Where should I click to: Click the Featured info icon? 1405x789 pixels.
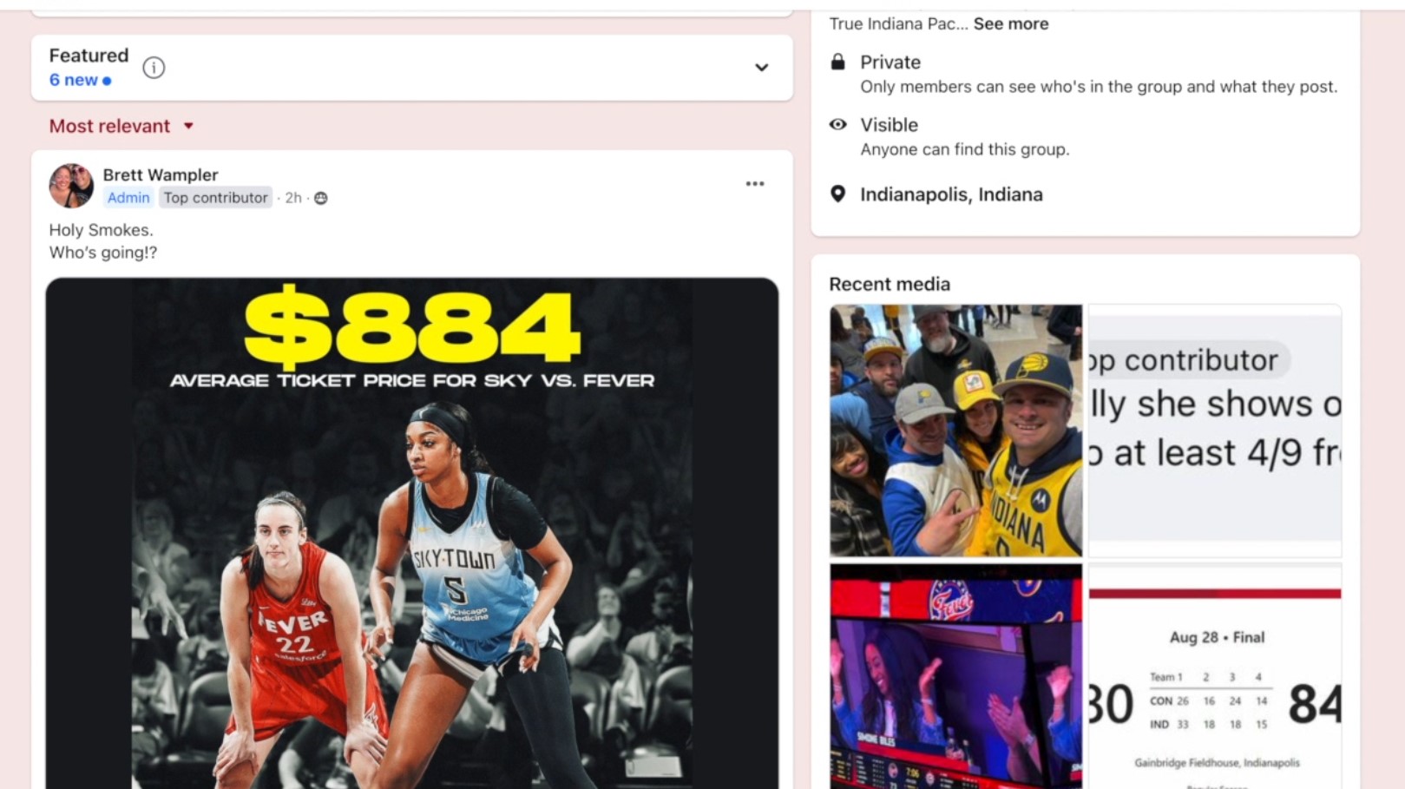tap(154, 68)
